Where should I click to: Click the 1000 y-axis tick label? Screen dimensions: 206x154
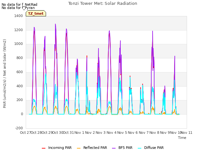(19, 44)
